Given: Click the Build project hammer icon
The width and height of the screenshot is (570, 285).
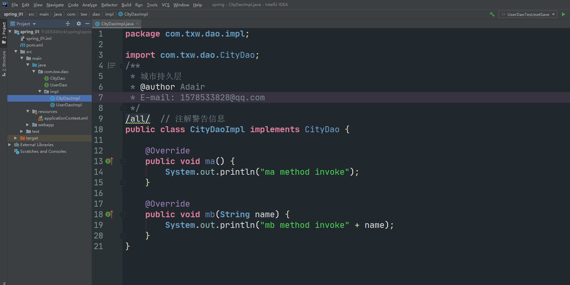Looking at the screenshot, I should (x=492, y=14).
